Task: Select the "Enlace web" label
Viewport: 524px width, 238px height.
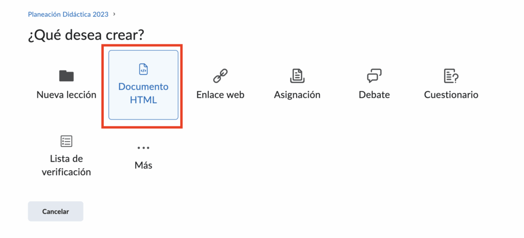Action: coord(221,95)
